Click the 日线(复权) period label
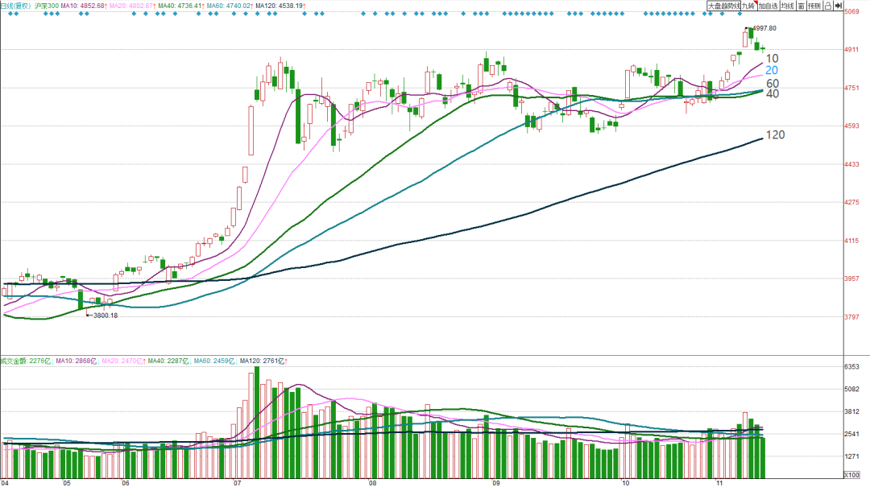Screen dimensions: 870x487 tap(15, 6)
